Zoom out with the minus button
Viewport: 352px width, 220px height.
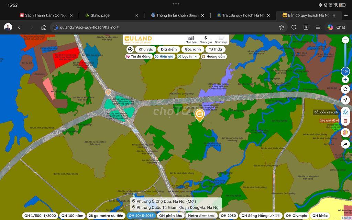click(345, 40)
